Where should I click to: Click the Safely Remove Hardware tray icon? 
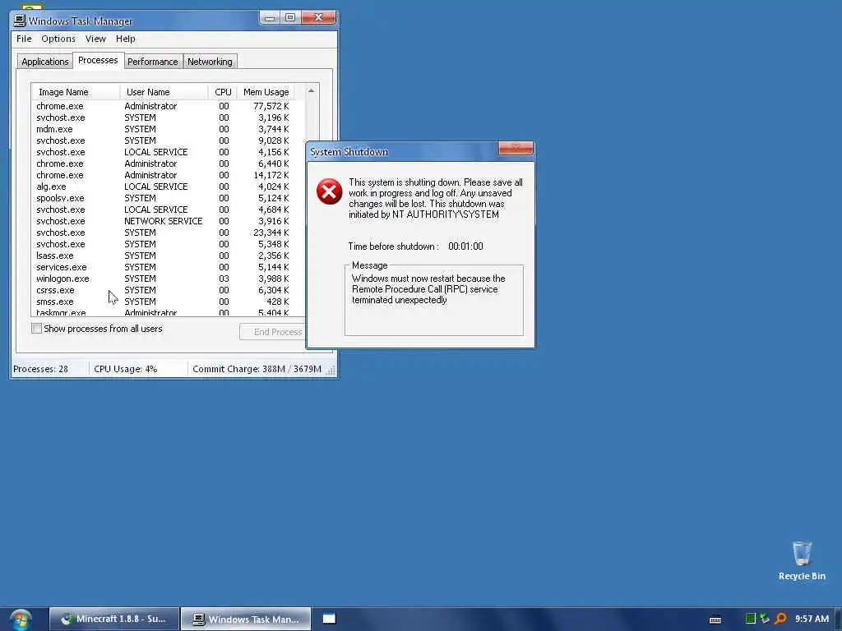pyautogui.click(x=765, y=619)
